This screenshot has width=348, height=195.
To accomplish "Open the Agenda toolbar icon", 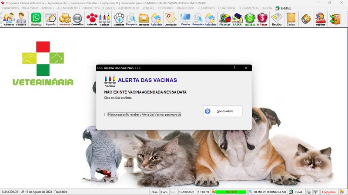I will (x=50, y=19).
